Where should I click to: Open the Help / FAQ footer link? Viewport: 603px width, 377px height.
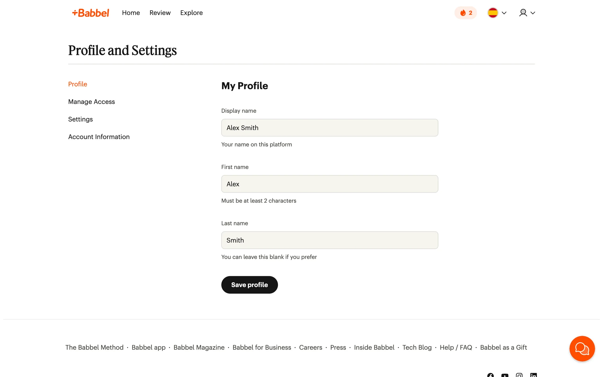pos(456,347)
